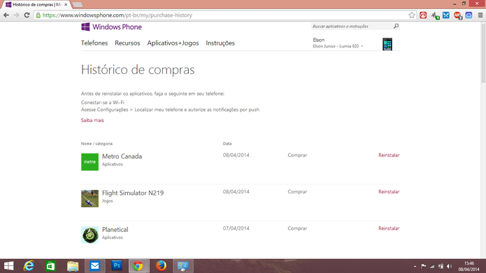The width and height of the screenshot is (486, 273).
Task: Click the Windows Phone logo
Action: [111, 27]
